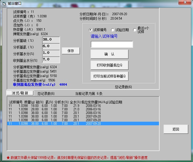Image resolution: width=193 pixels, height=162 pixels.
Task: Click the sample number input box
Action: 112,44
